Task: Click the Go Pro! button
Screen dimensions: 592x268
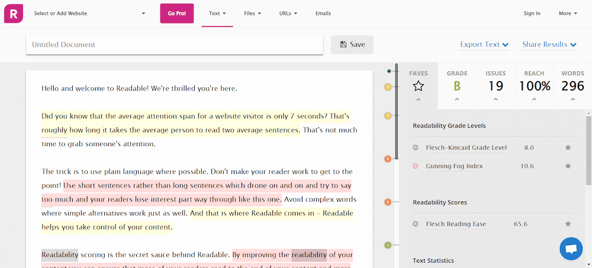Action: click(x=176, y=13)
